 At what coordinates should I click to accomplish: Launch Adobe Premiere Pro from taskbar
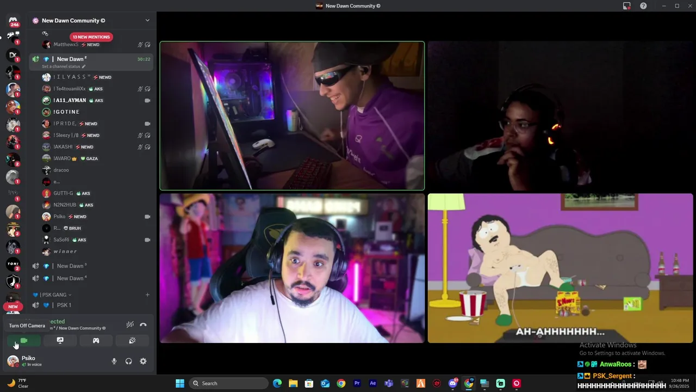[357, 383]
